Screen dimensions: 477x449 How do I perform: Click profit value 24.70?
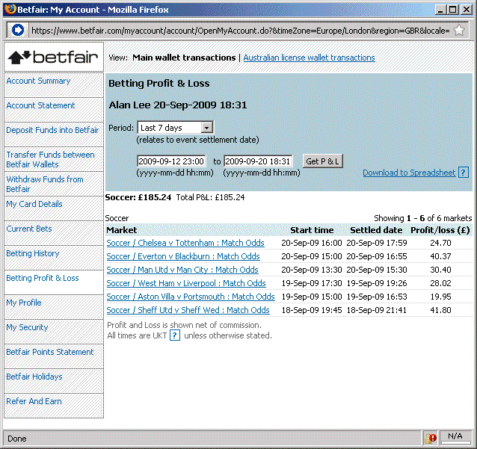tap(440, 243)
